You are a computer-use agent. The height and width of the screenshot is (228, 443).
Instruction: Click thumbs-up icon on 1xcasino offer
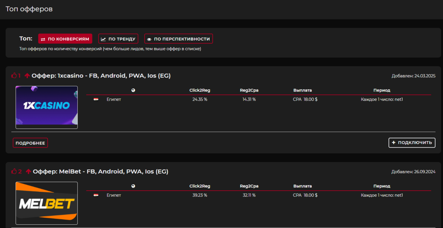click(14, 76)
